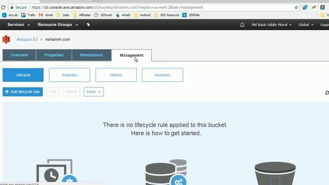The width and height of the screenshot is (329, 185).
Task: Click the 'no lifecycle rule applied' message
Action: pyautogui.click(x=166, y=125)
